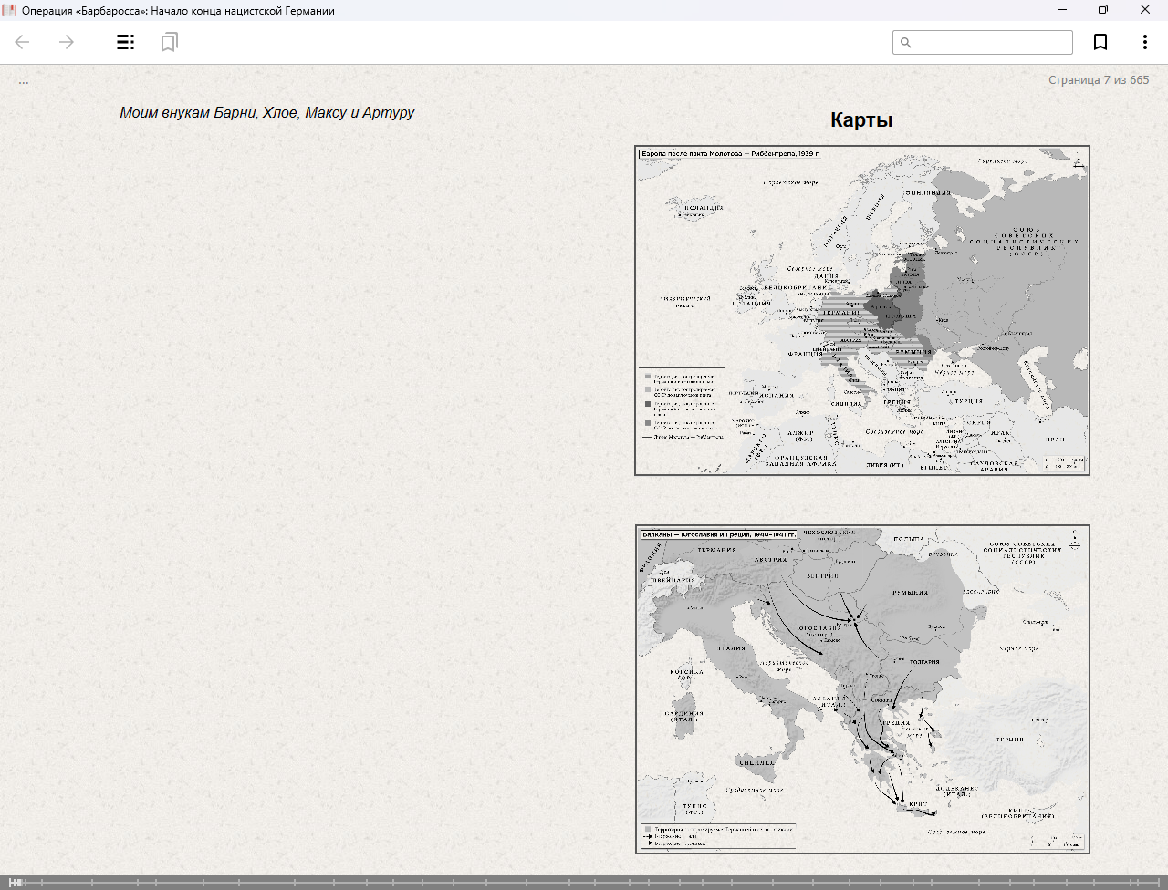Viewport: 1168px width, 890px height.
Task: Go forward with the right arrow
Action: point(67,42)
